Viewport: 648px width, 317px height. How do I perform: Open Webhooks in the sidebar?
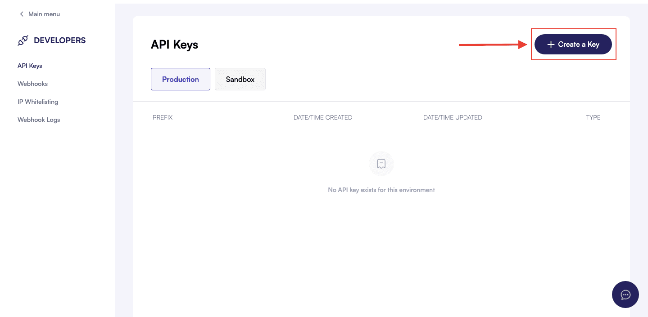pyautogui.click(x=32, y=84)
